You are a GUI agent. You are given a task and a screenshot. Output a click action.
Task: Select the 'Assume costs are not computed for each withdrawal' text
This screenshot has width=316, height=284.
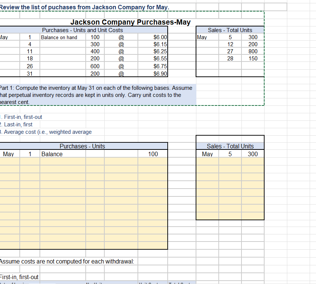[67, 261]
